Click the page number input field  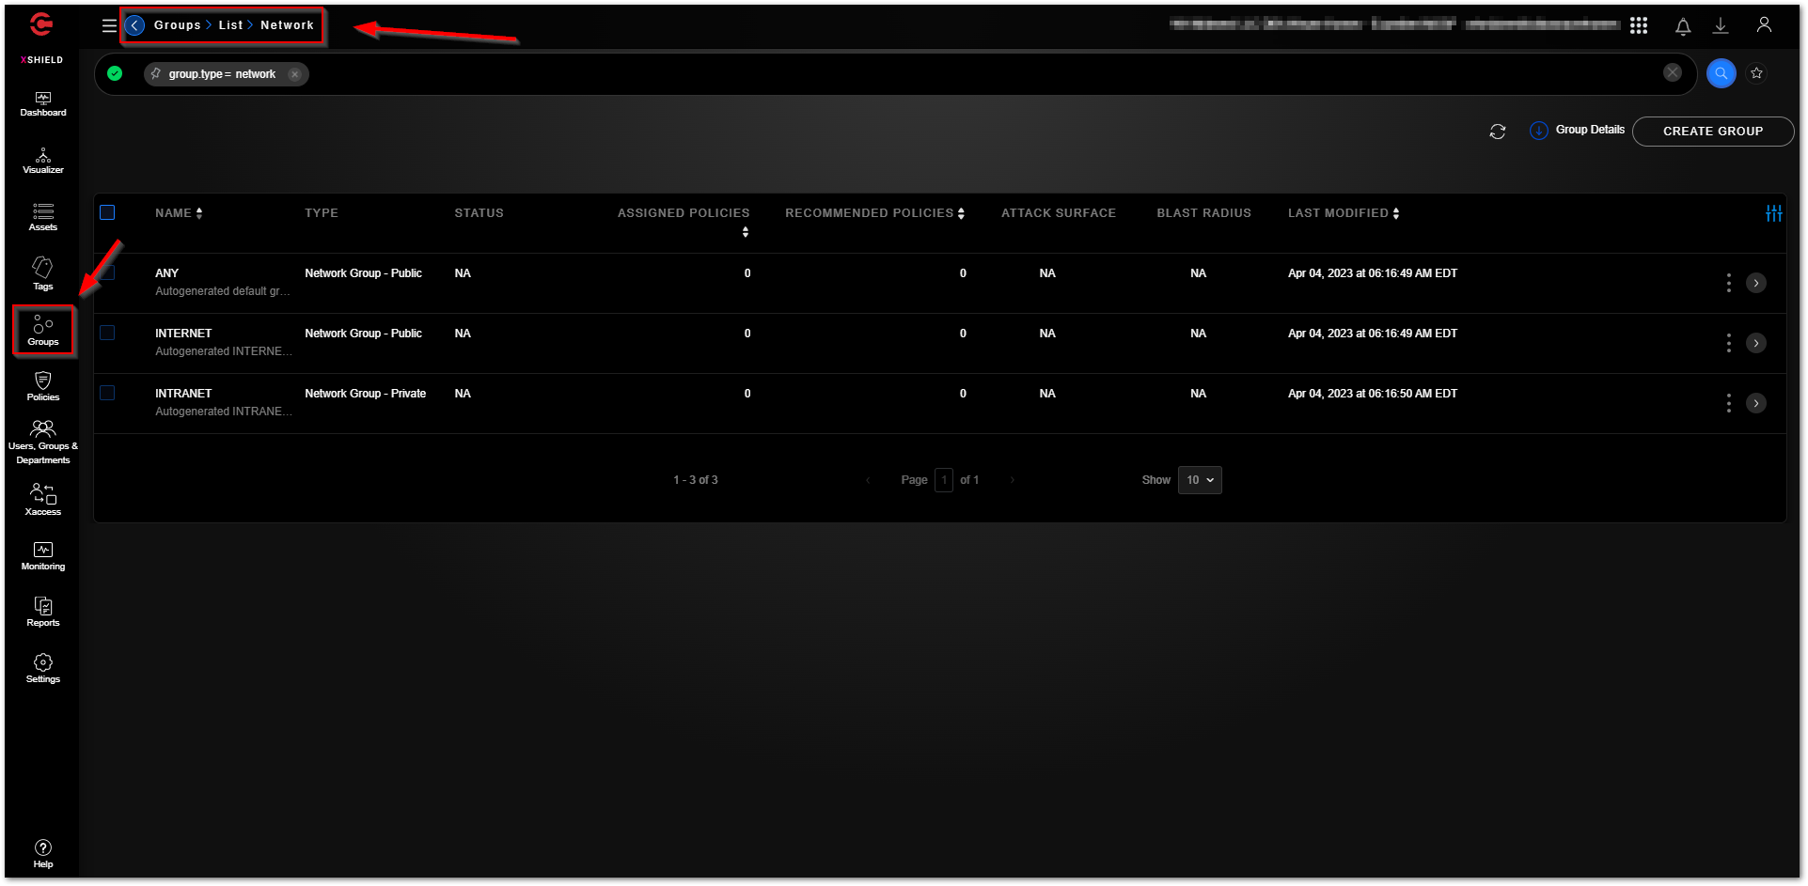pos(944,480)
